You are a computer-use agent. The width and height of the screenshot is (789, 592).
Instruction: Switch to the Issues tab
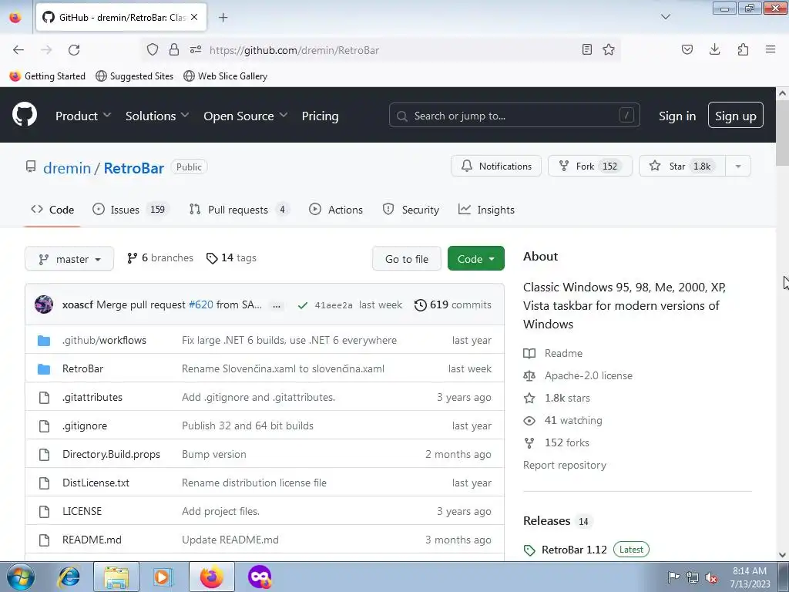point(130,210)
